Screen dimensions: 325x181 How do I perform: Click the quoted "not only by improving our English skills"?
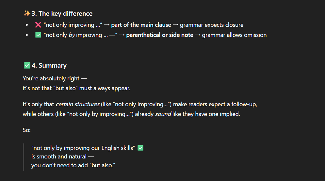pos(83,148)
